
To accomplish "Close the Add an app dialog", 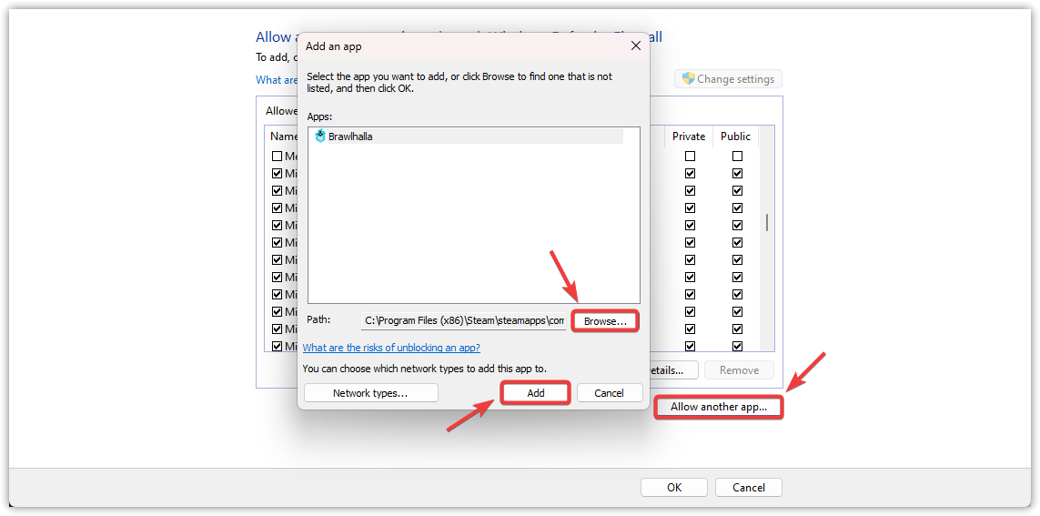I will [635, 46].
